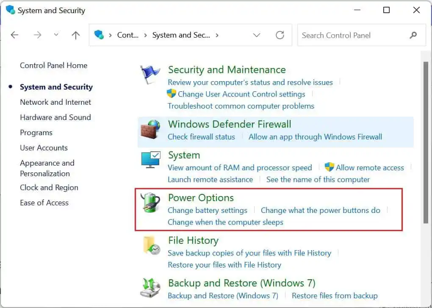
Task: Click Restore your files with File History
Action: pos(224,265)
